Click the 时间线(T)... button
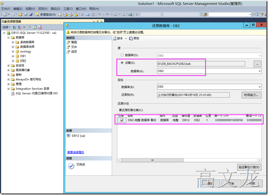 click(x=251, y=95)
